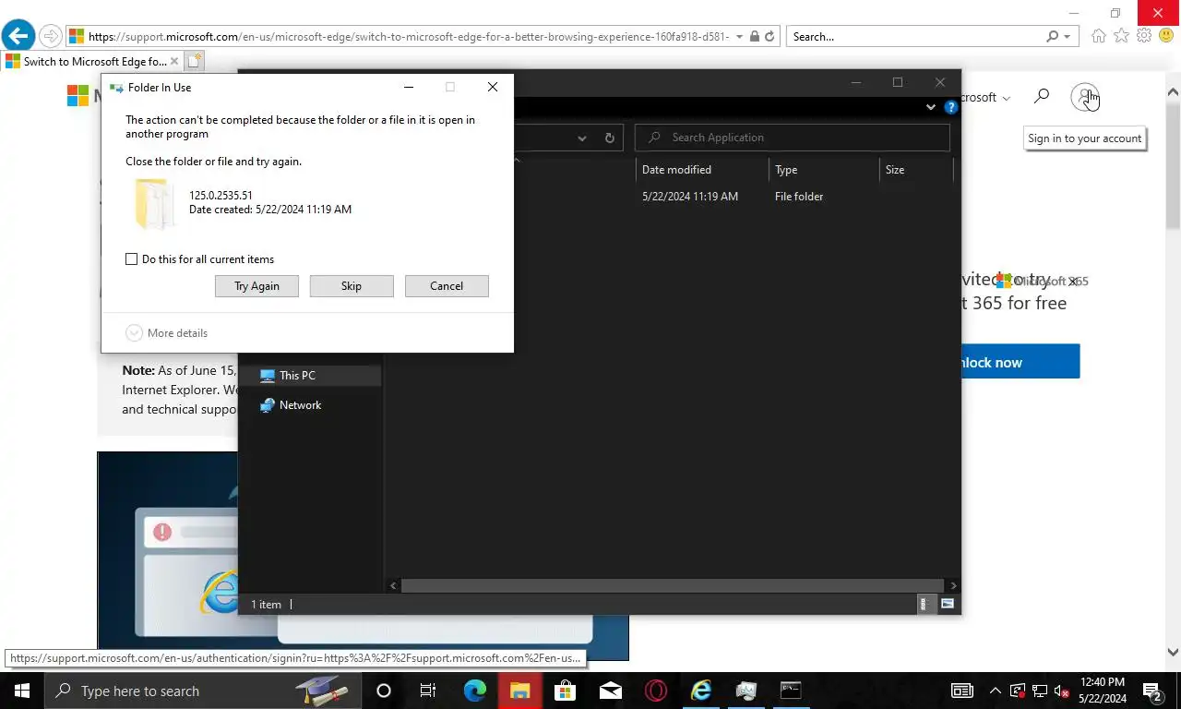1181x709 pixels.
Task: Click the IE Home icon
Action: point(1099,36)
